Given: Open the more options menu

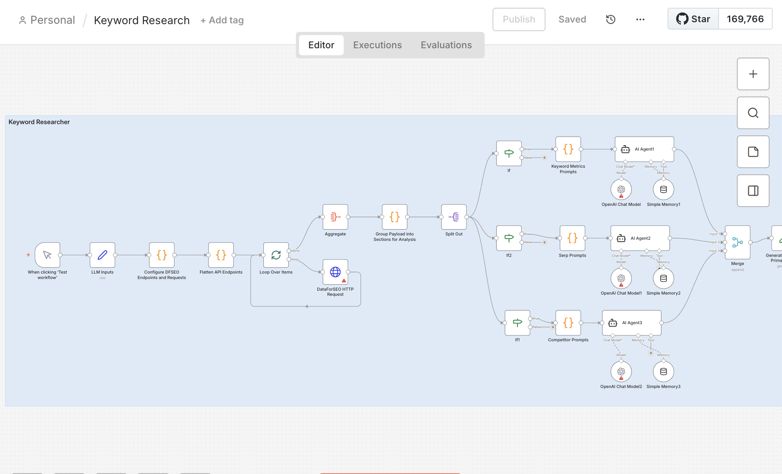Looking at the screenshot, I should 640,19.
